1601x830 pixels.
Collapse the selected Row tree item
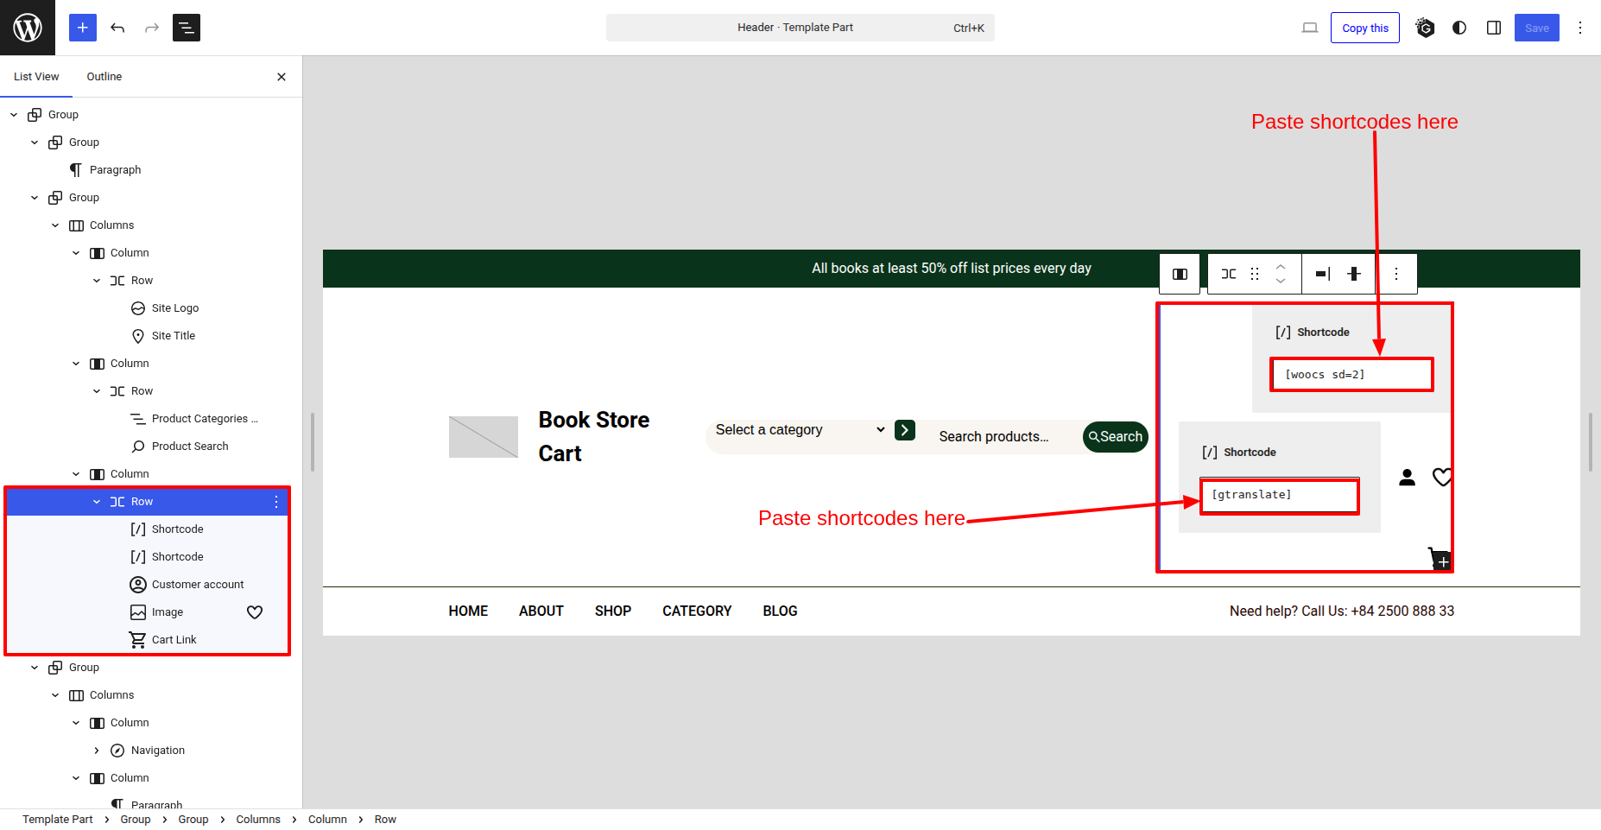coord(97,502)
